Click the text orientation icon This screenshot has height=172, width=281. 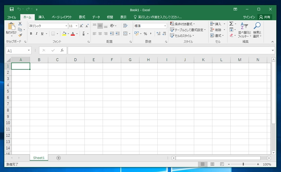(x=112, y=26)
